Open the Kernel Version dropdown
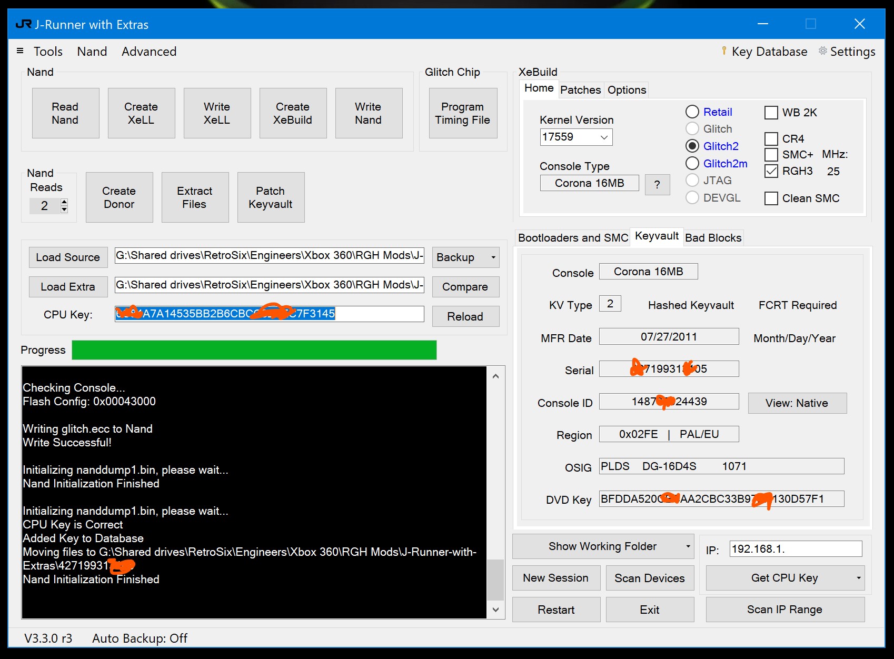Screen dimensions: 894x659 pyautogui.click(x=603, y=137)
